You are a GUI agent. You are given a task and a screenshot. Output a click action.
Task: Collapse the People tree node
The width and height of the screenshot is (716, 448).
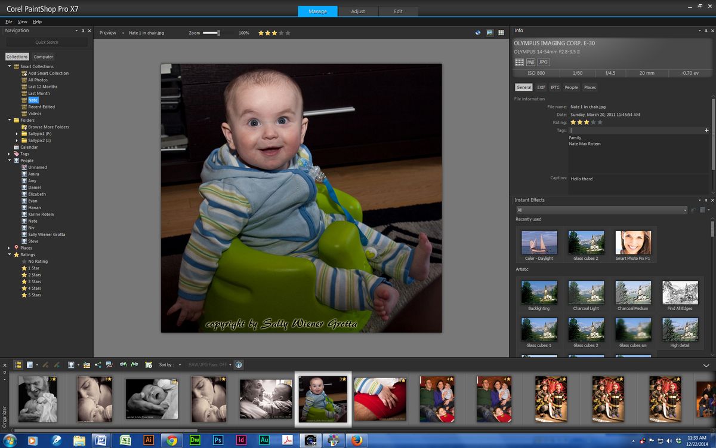coord(9,161)
